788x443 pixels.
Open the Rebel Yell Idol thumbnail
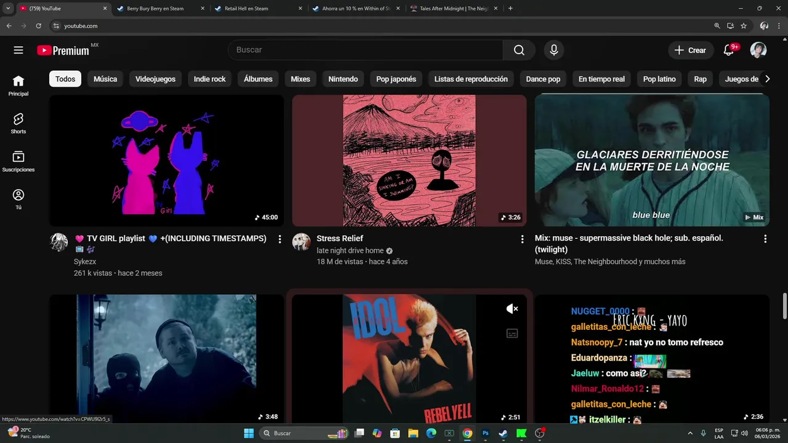coord(409,359)
